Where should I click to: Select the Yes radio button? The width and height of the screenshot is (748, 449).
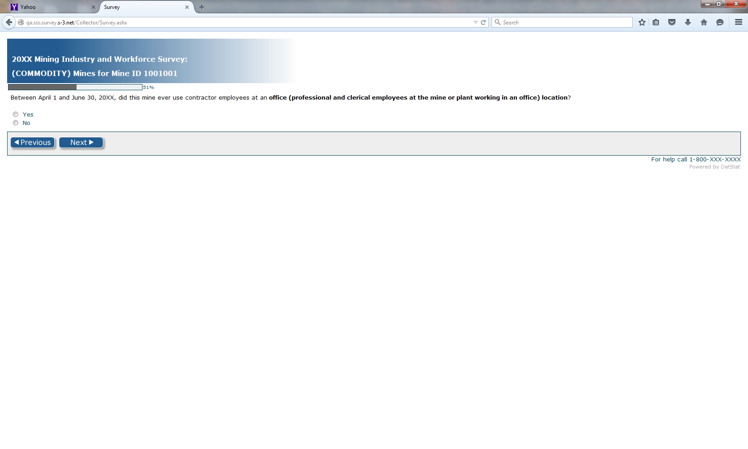(x=16, y=114)
